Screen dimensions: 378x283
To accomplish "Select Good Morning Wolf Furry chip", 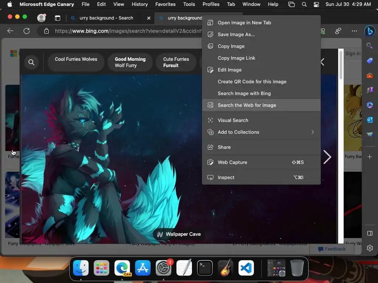I will pos(130,62).
